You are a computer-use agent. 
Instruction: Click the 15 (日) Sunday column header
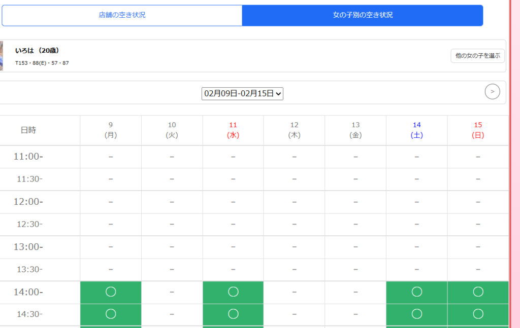(x=478, y=130)
